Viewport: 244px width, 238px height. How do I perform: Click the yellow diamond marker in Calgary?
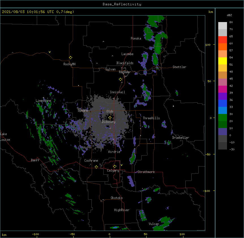(115, 166)
